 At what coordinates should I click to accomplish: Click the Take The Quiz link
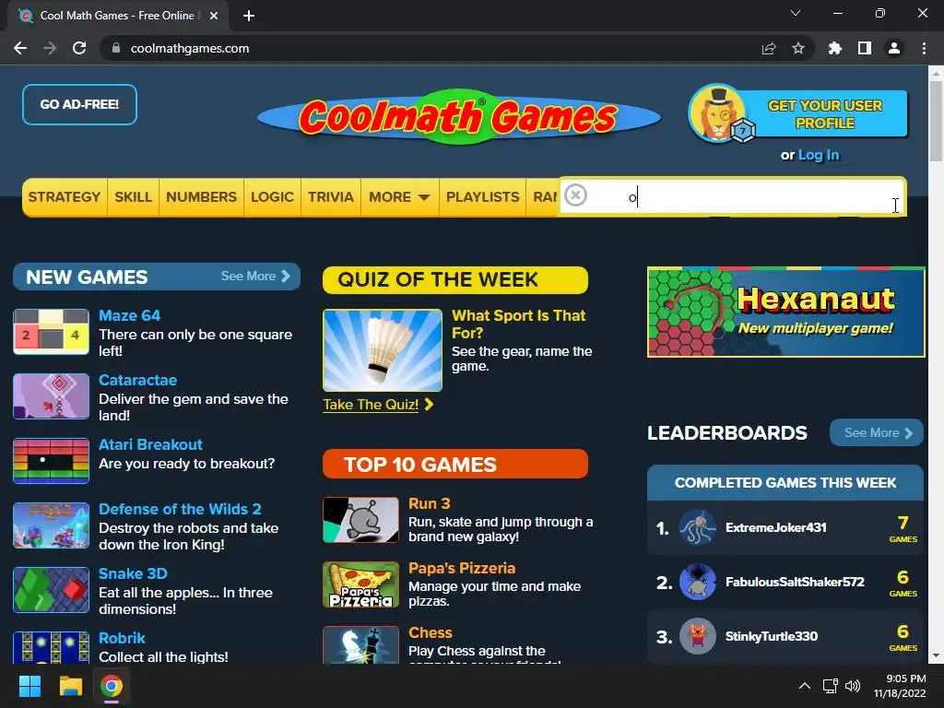pyautogui.click(x=378, y=405)
